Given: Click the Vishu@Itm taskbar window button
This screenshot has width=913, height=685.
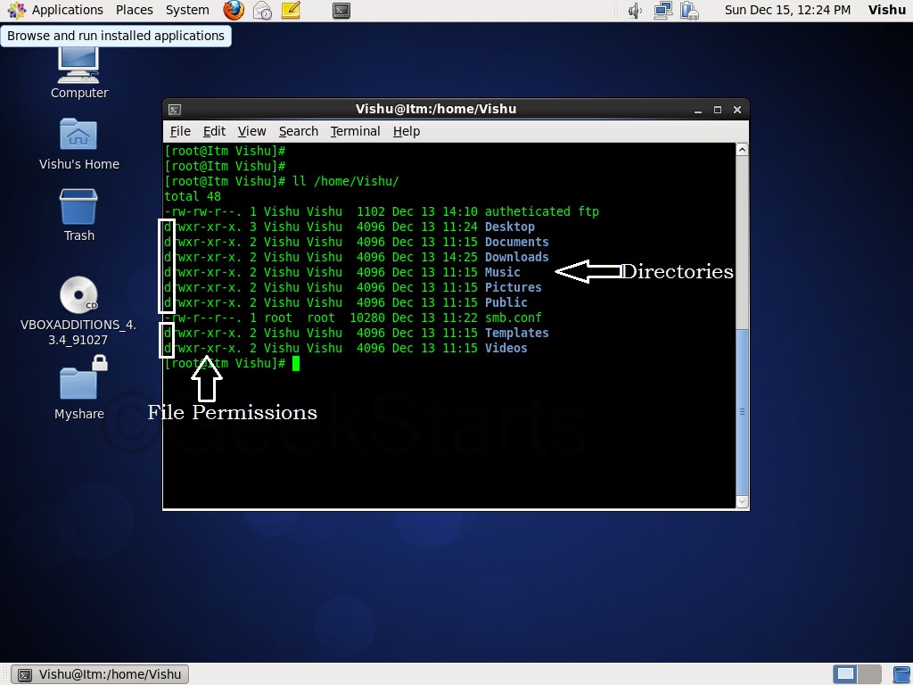Looking at the screenshot, I should pos(100,674).
